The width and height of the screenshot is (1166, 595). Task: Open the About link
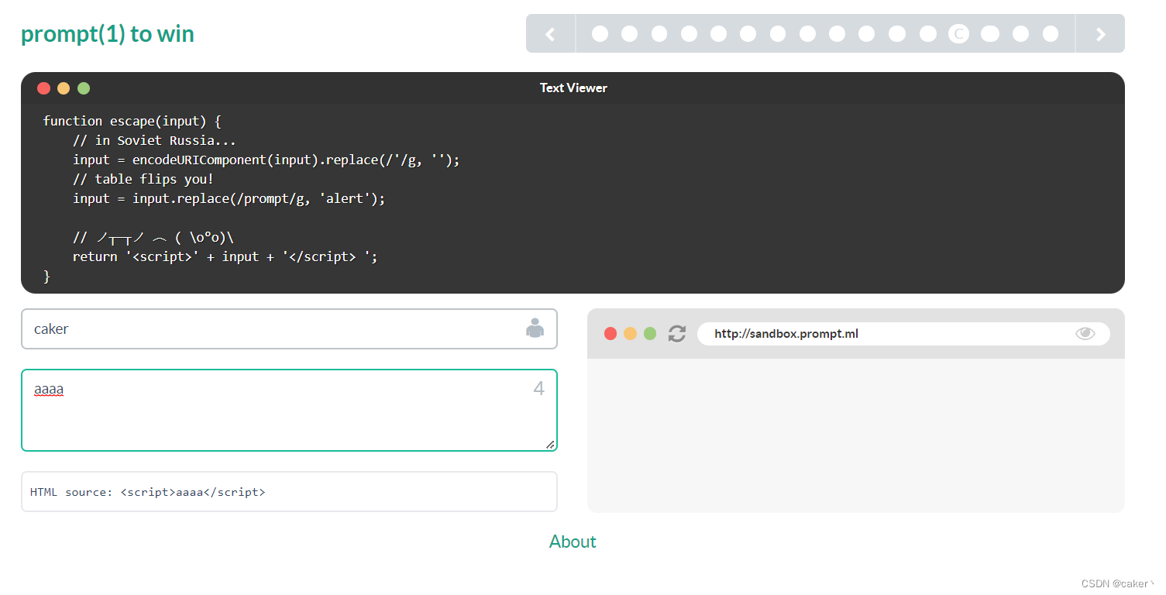pyautogui.click(x=573, y=542)
